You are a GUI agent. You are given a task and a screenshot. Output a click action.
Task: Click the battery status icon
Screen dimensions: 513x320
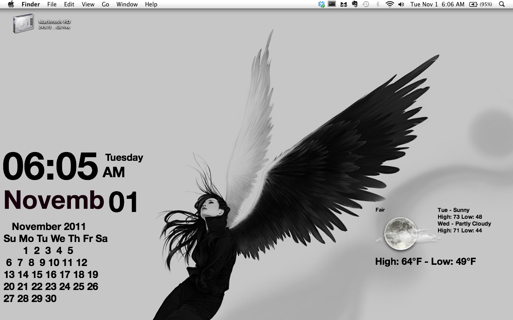point(473,4)
